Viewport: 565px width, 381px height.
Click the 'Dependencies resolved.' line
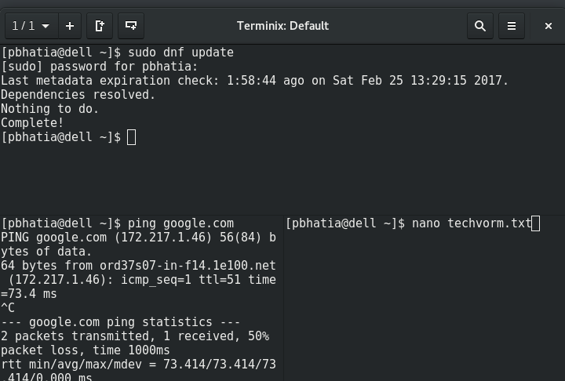[78, 94]
